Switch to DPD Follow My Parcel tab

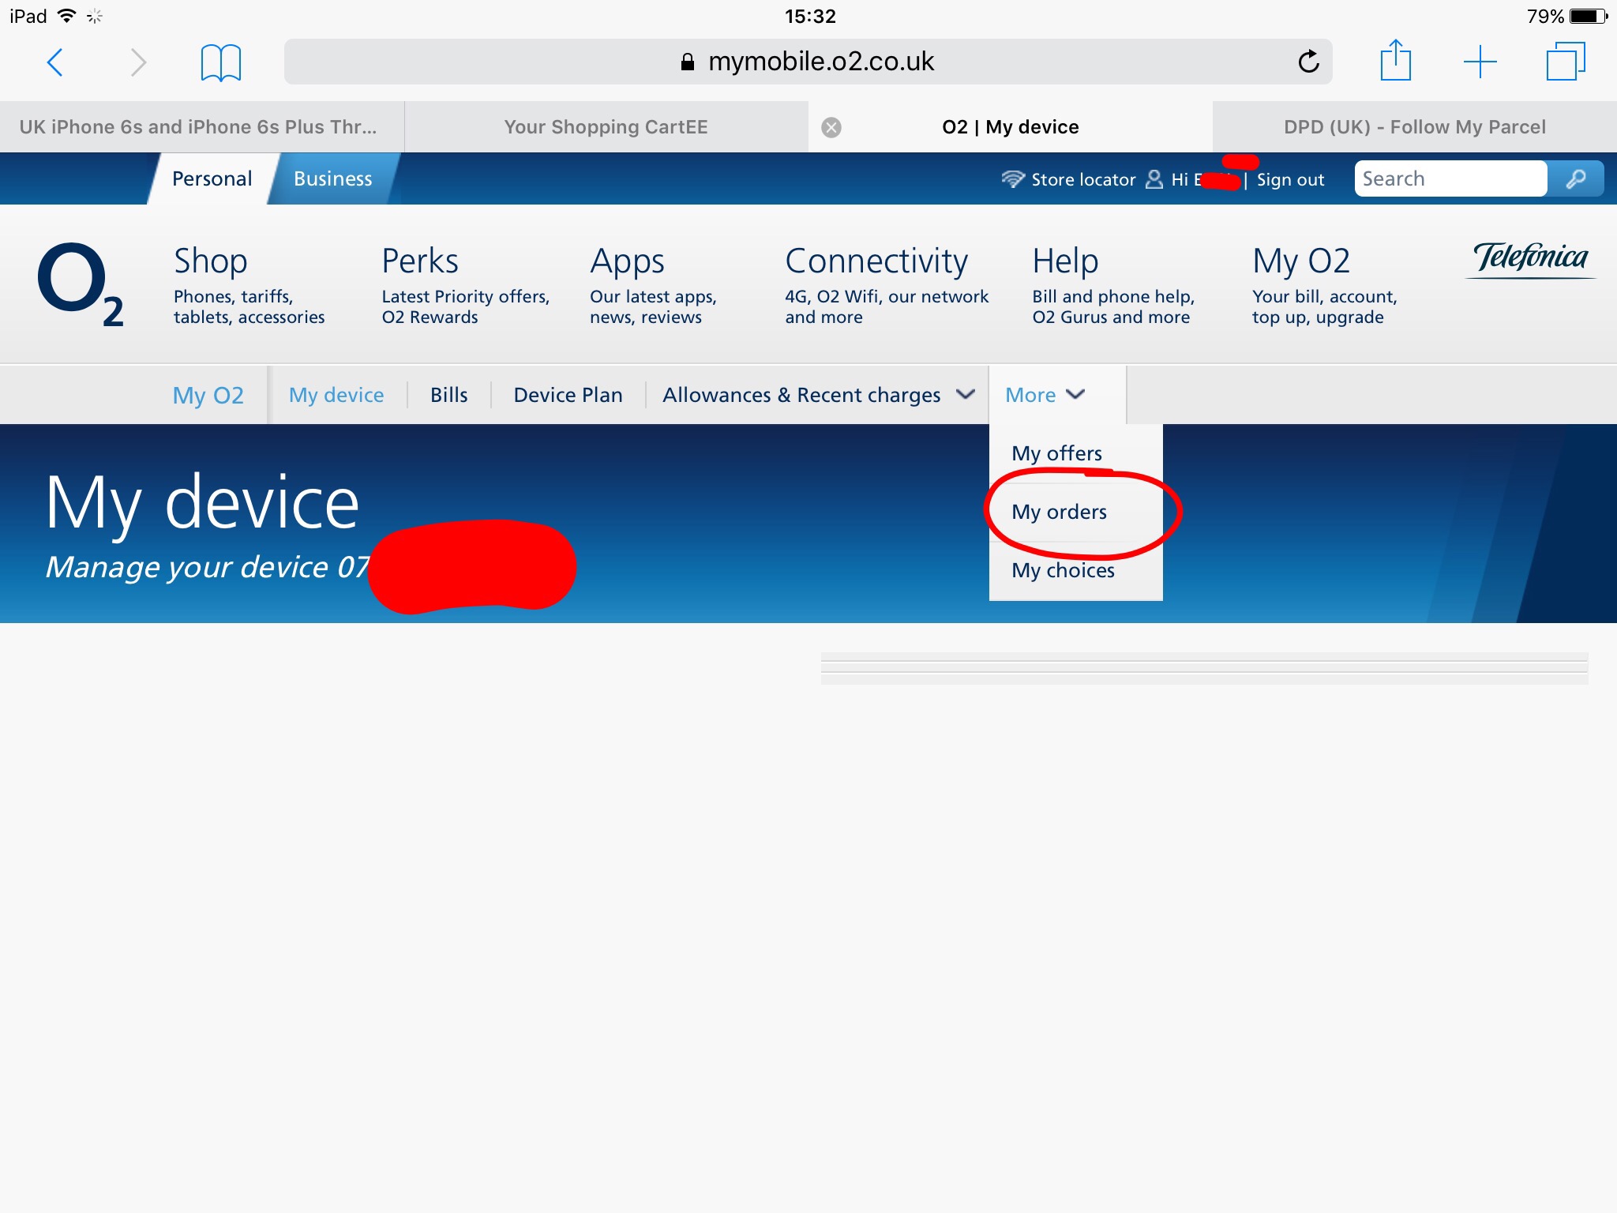point(1415,127)
